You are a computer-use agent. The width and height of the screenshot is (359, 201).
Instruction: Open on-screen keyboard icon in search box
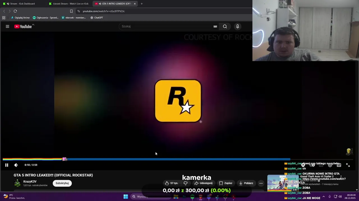click(215, 27)
